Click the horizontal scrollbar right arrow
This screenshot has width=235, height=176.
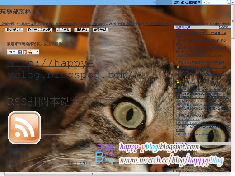point(229,174)
